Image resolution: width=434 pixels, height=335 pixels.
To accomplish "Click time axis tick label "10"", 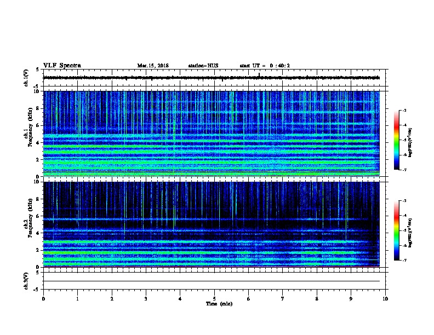I will (x=385, y=299).
